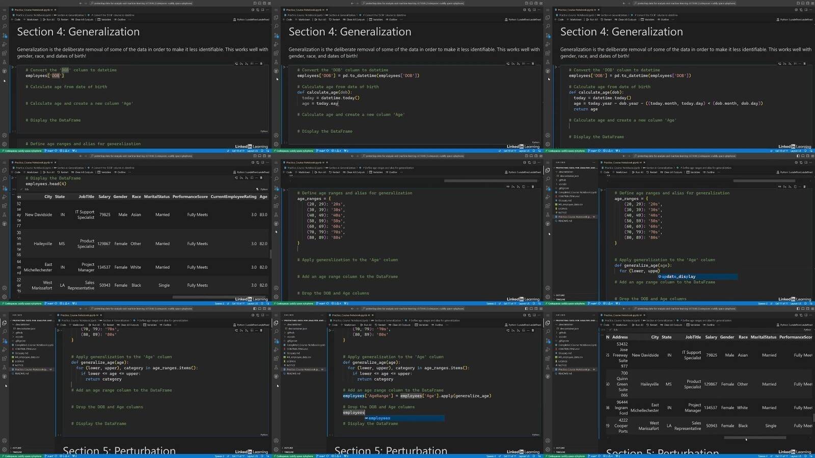
Task: Expand .github folder in the update_display frame
Action: (562, 180)
